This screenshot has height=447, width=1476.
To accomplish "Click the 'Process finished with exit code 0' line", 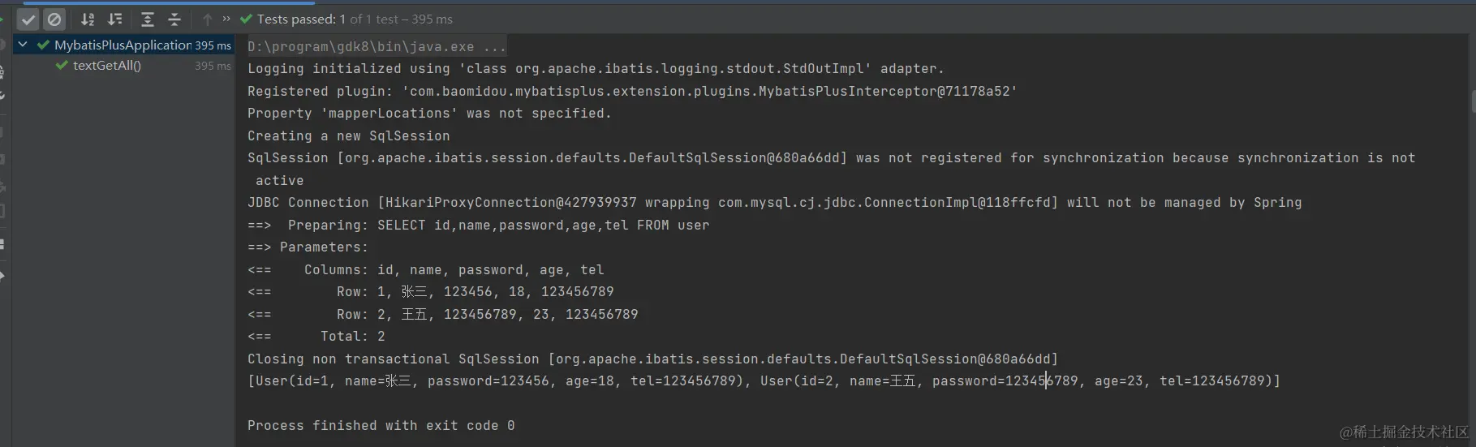I will [381, 426].
